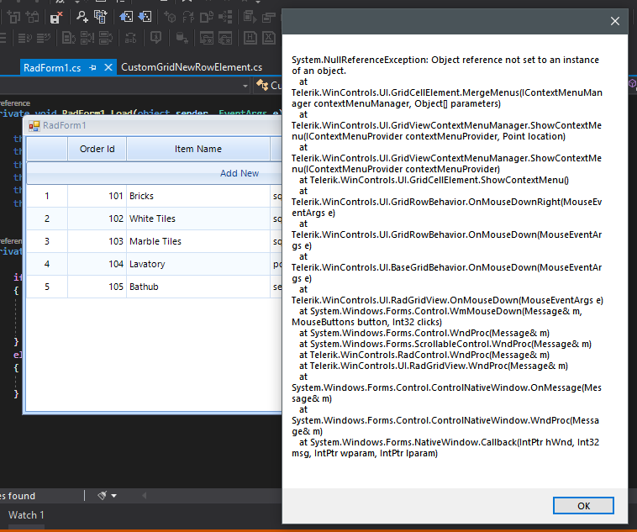Click the blue up-arrow toolbar icon
Screen dimensions: 637x532
click(x=126, y=17)
